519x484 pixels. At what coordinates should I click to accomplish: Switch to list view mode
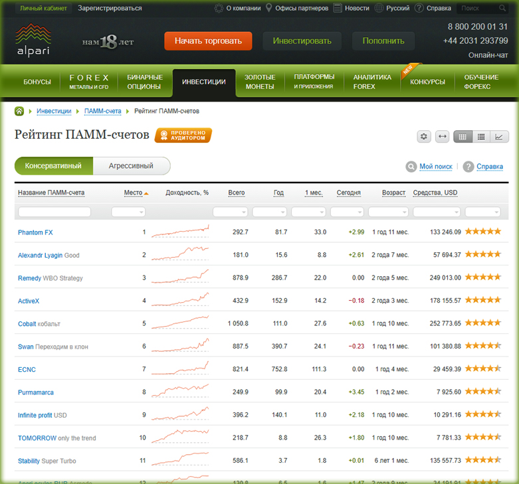pyautogui.click(x=481, y=136)
